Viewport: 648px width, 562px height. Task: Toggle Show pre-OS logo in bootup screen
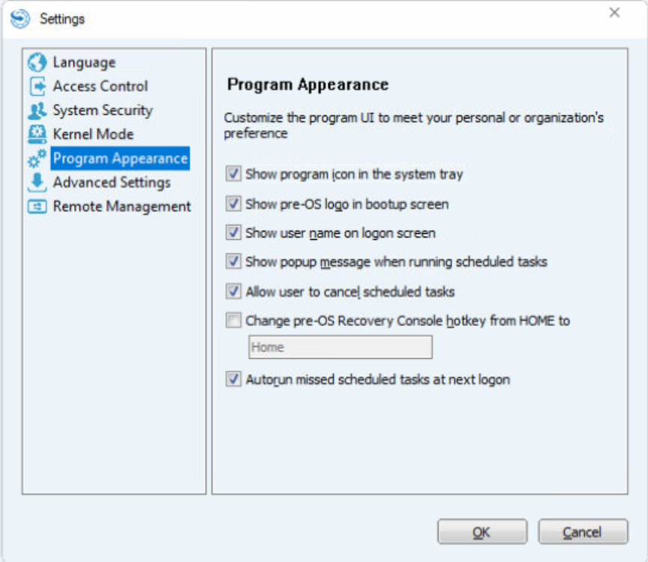tap(233, 204)
